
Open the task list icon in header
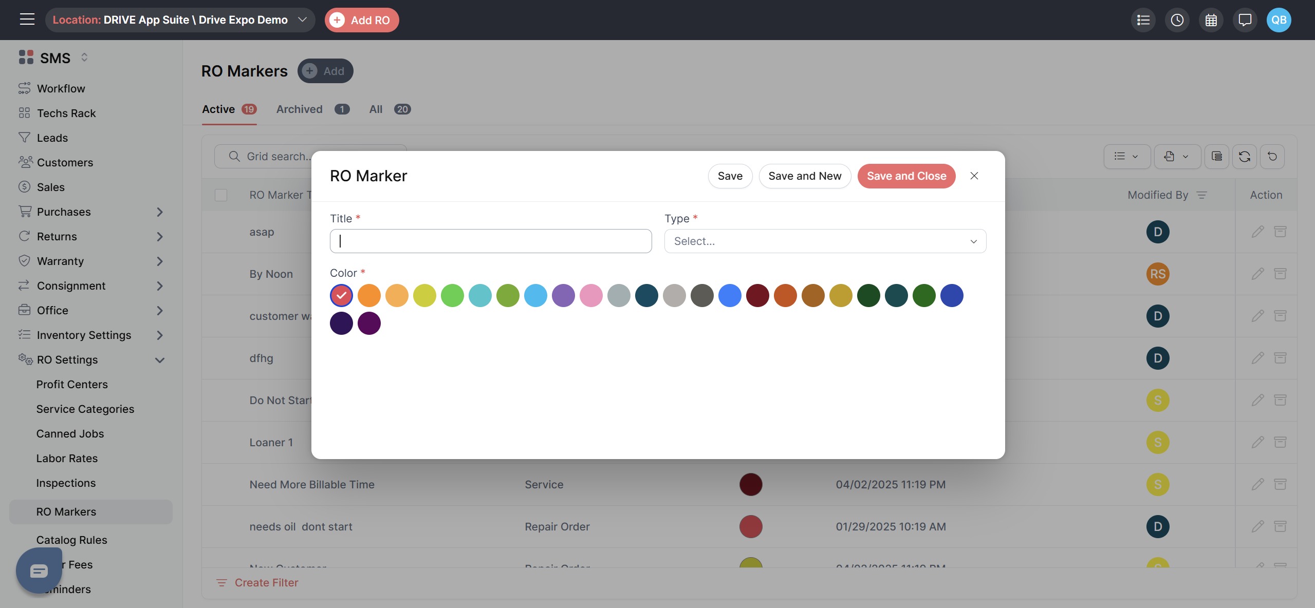click(x=1143, y=20)
